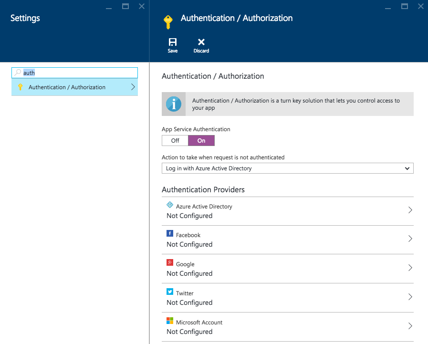Click the blue blade title 'Authentication / Authorization'
Screen dimensions: 428x344
click(x=237, y=18)
